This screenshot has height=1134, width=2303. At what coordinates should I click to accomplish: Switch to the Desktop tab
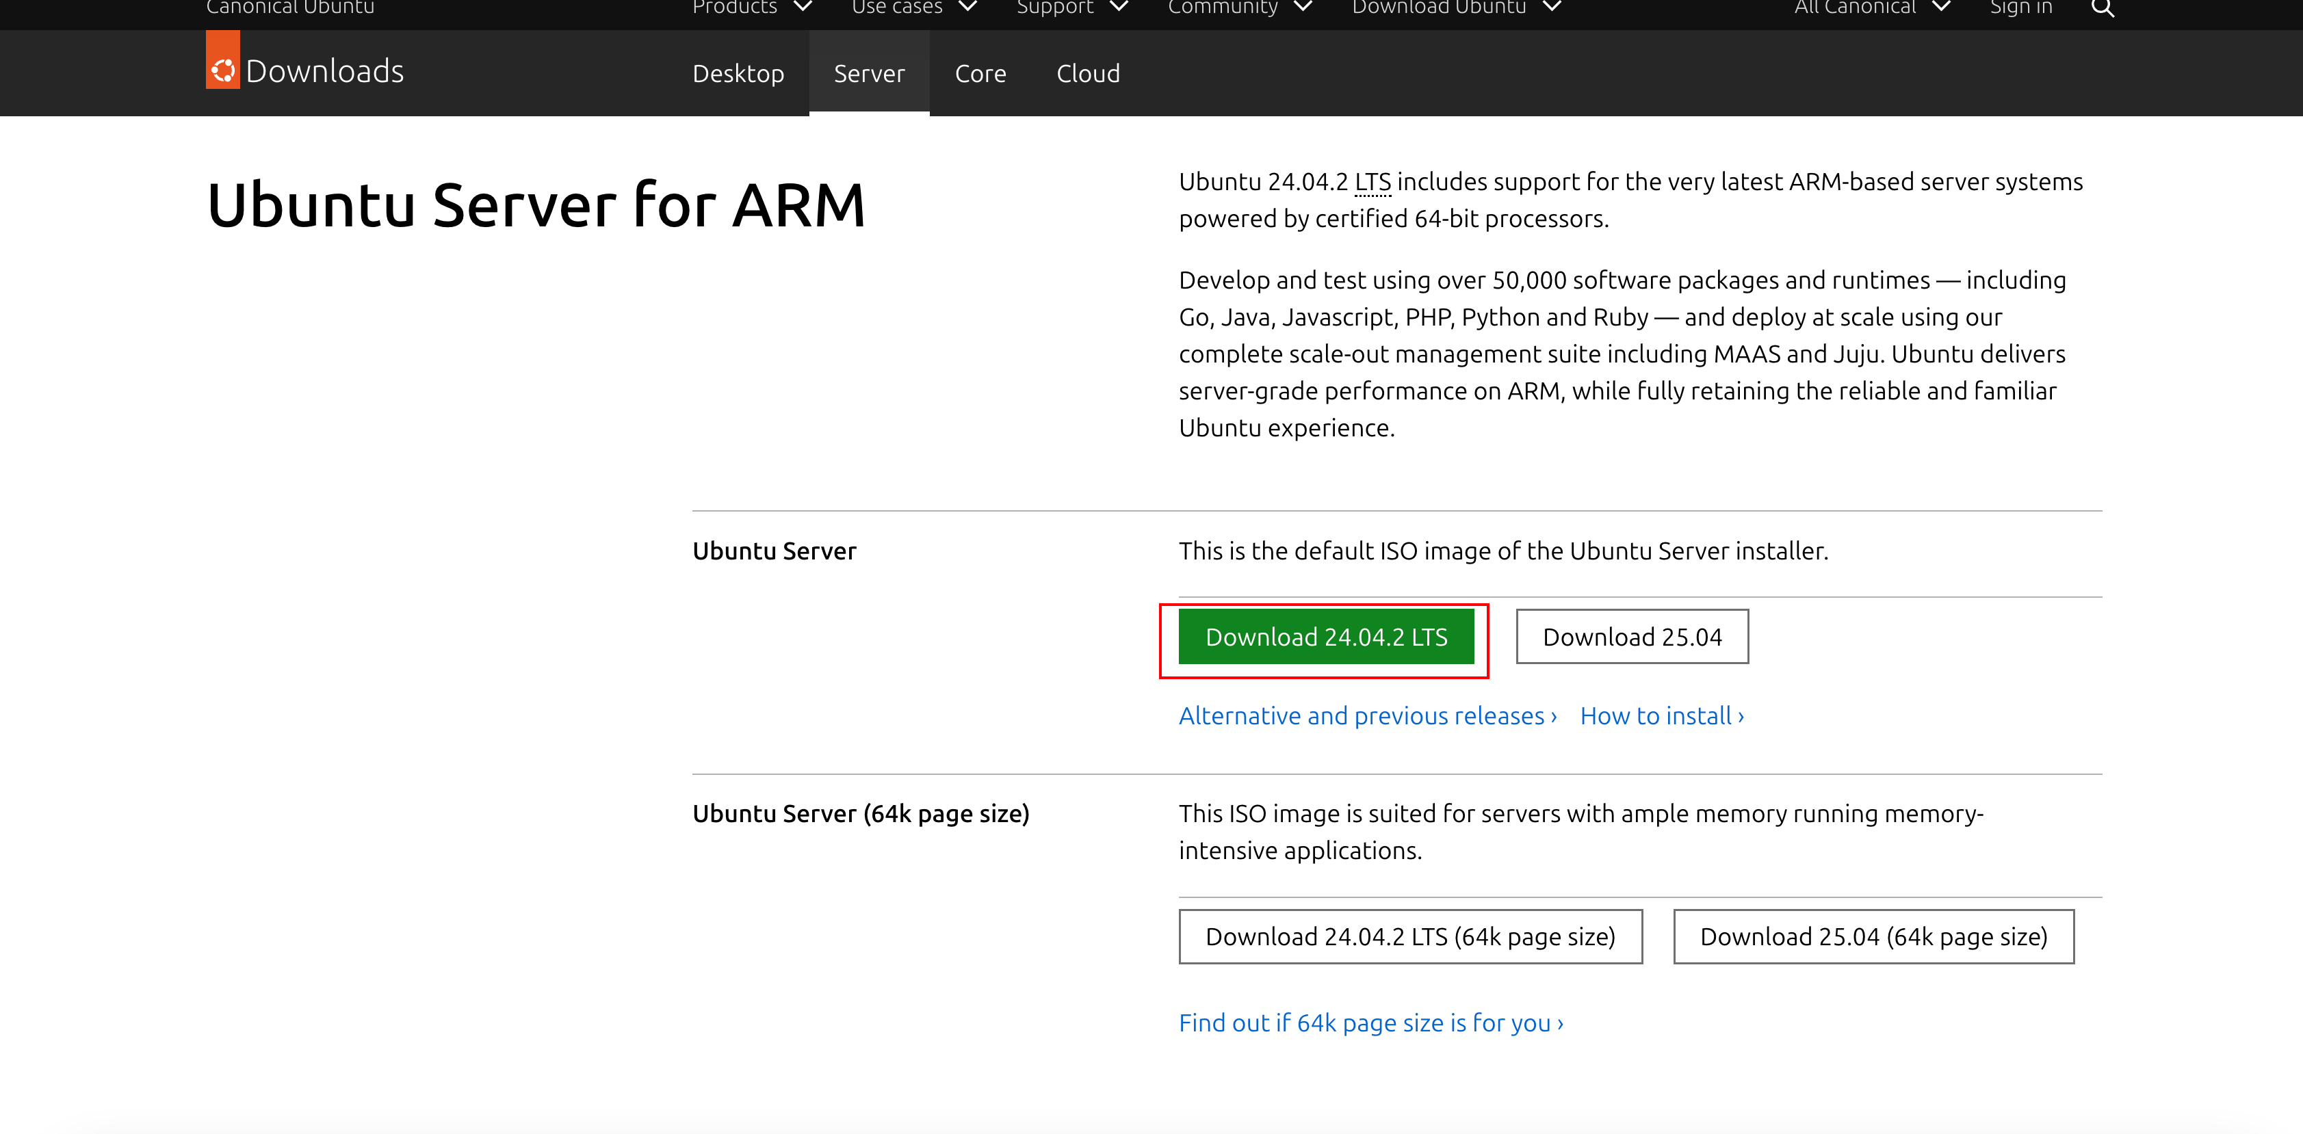738,73
